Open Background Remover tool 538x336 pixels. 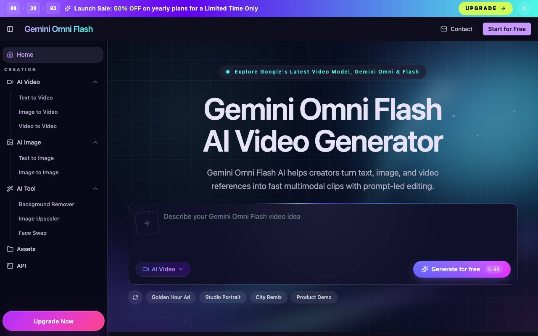pyautogui.click(x=46, y=204)
